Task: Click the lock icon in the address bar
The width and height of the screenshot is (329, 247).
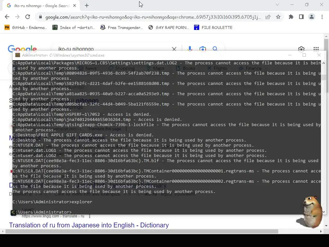Action: pos(40,17)
